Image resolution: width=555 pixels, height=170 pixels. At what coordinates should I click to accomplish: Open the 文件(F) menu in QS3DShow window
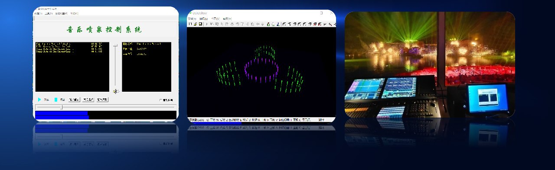192,19
